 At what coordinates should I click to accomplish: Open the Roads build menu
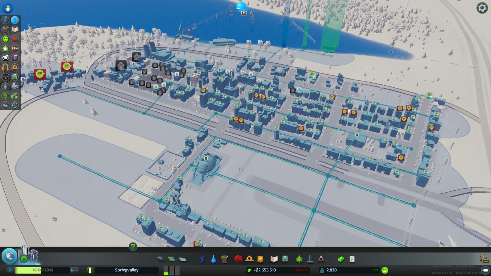pos(160,259)
